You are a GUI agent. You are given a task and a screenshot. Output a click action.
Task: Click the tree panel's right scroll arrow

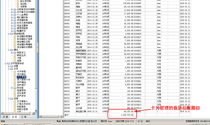pos(34,113)
